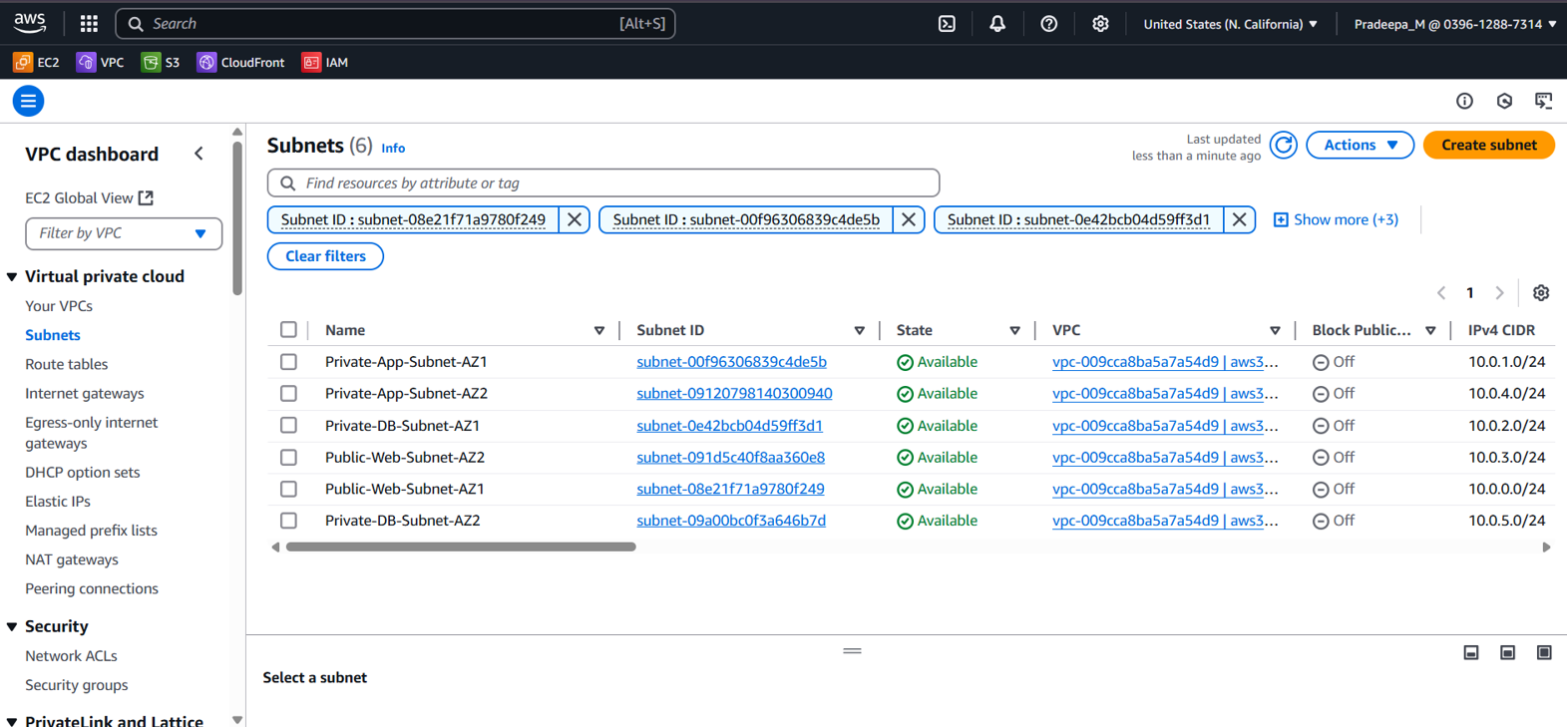Open the VPC shortcut in favorites bar
1567x727 pixels.
point(101,62)
